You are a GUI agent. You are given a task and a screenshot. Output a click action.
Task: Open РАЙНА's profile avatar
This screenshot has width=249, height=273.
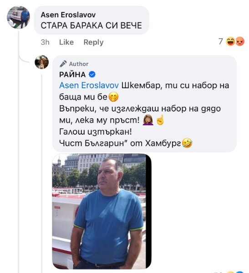(41, 62)
